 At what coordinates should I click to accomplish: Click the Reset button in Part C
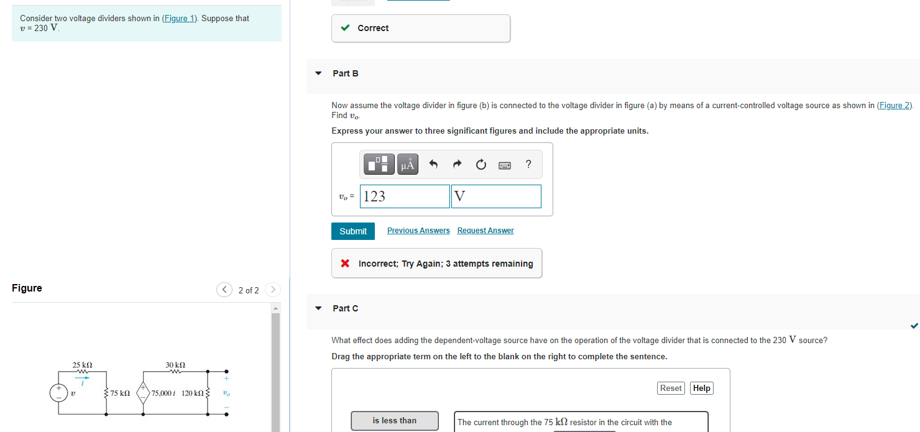coord(671,388)
